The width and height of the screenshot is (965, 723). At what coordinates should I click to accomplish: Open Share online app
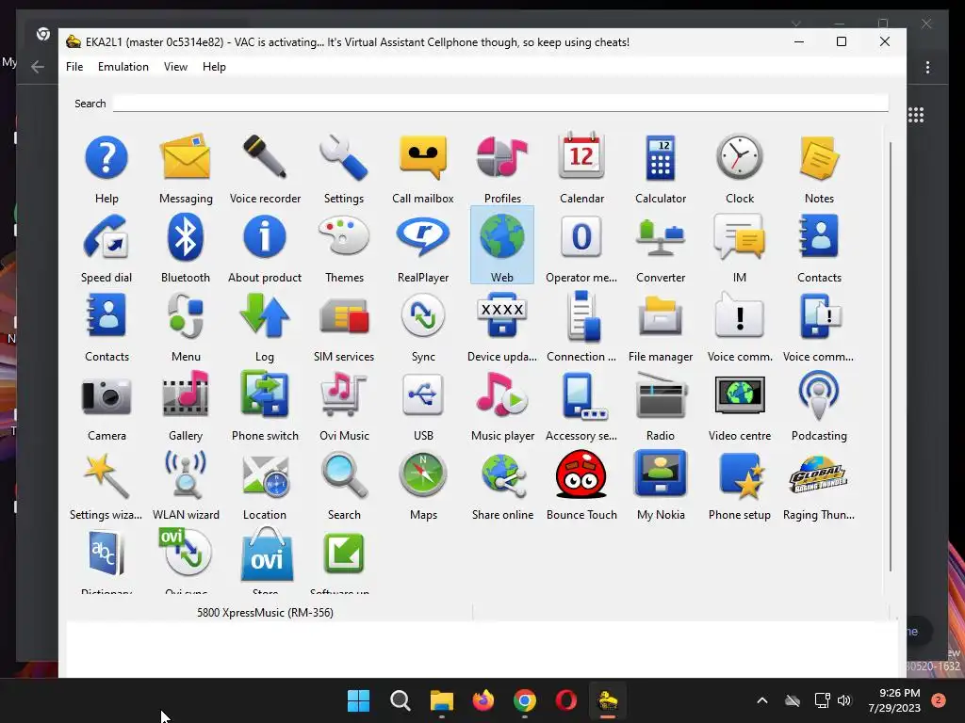coord(502,474)
